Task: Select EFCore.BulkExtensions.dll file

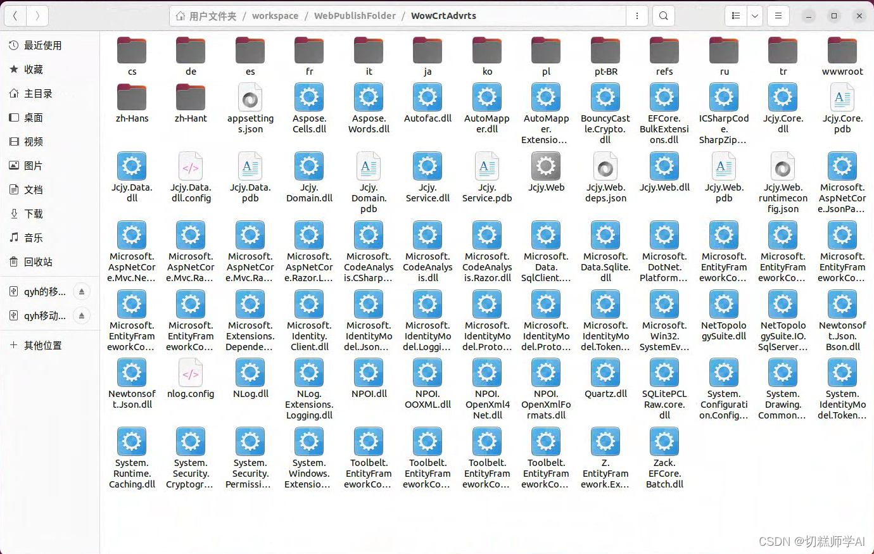Action: pos(664,114)
